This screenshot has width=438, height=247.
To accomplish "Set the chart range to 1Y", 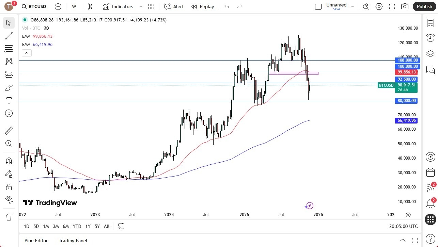I will 88,226.
